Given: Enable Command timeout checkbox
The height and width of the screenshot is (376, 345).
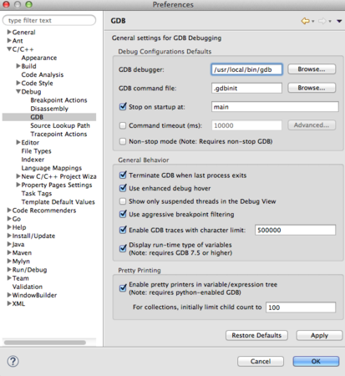Looking at the screenshot, I should (x=123, y=125).
